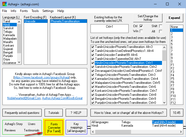The image size is (186, 137).
Task: Enable the Win modifier checkbox
Action: pyautogui.click(x=141, y=31)
